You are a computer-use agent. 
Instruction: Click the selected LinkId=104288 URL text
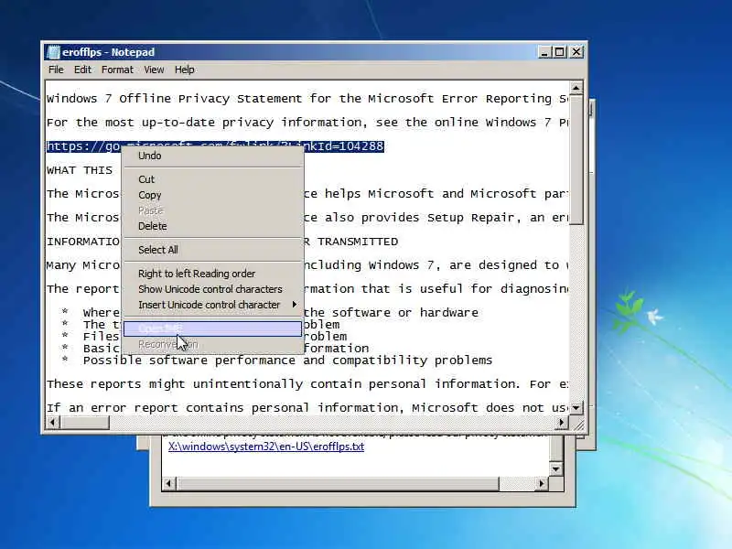pyautogui.click(x=215, y=146)
